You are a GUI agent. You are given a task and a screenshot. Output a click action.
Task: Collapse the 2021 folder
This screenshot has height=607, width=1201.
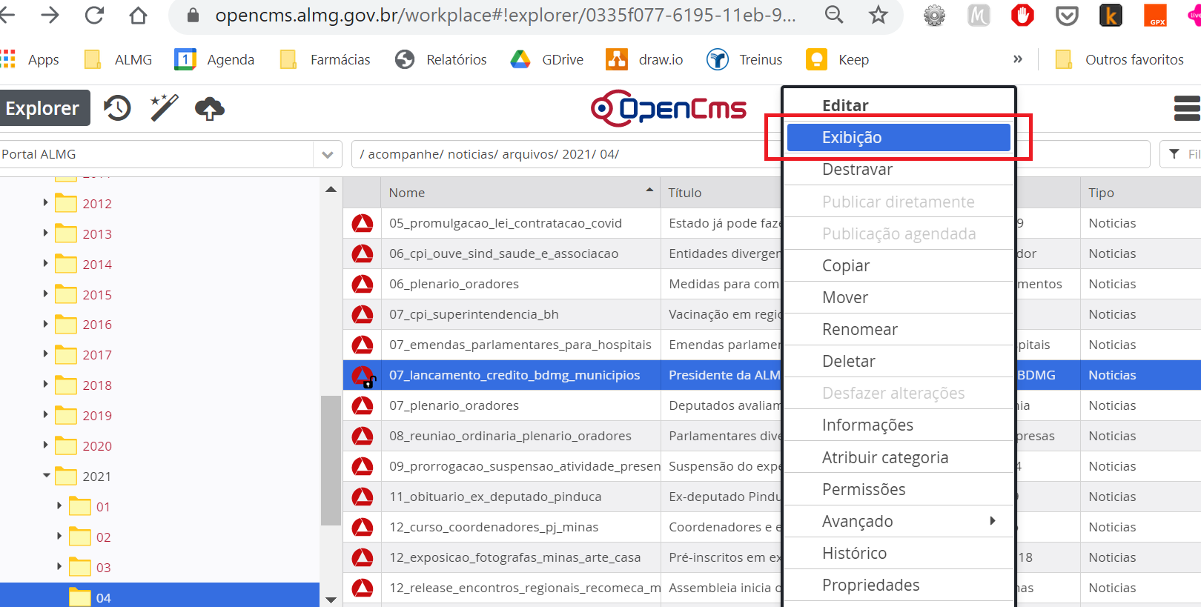click(x=46, y=476)
